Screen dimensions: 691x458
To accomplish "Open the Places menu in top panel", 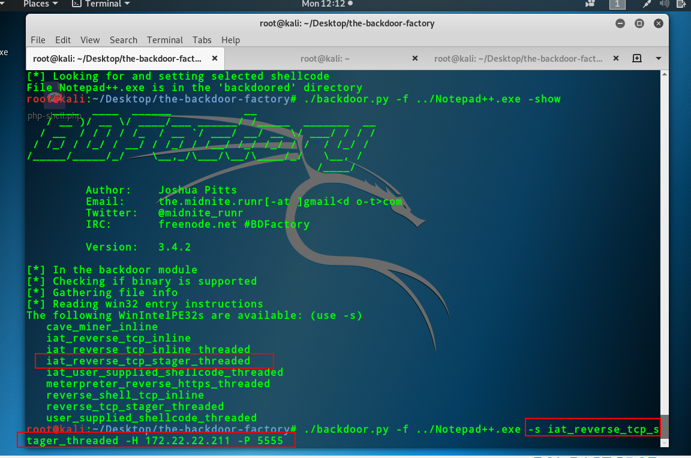I will point(40,4).
